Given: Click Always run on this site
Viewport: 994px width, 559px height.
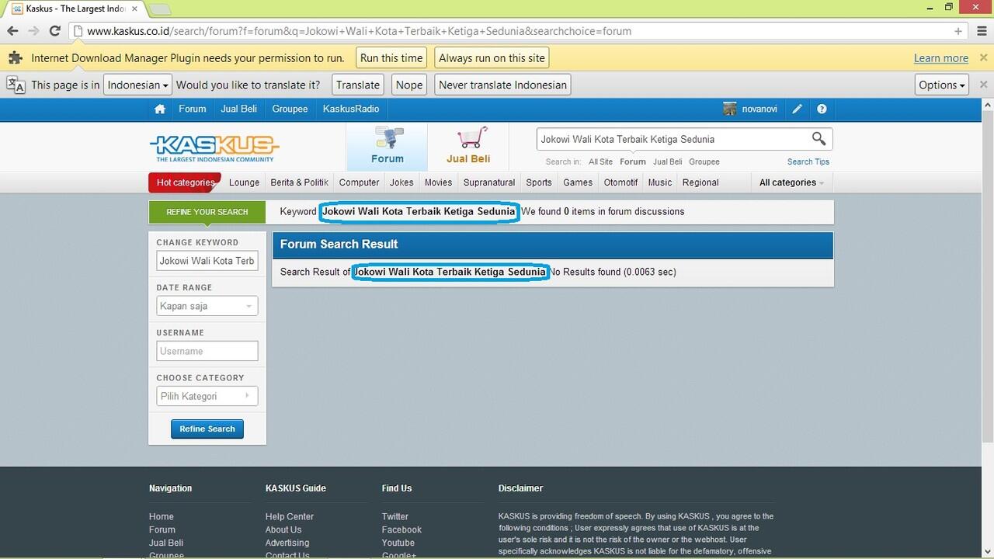Looking at the screenshot, I should pos(492,58).
